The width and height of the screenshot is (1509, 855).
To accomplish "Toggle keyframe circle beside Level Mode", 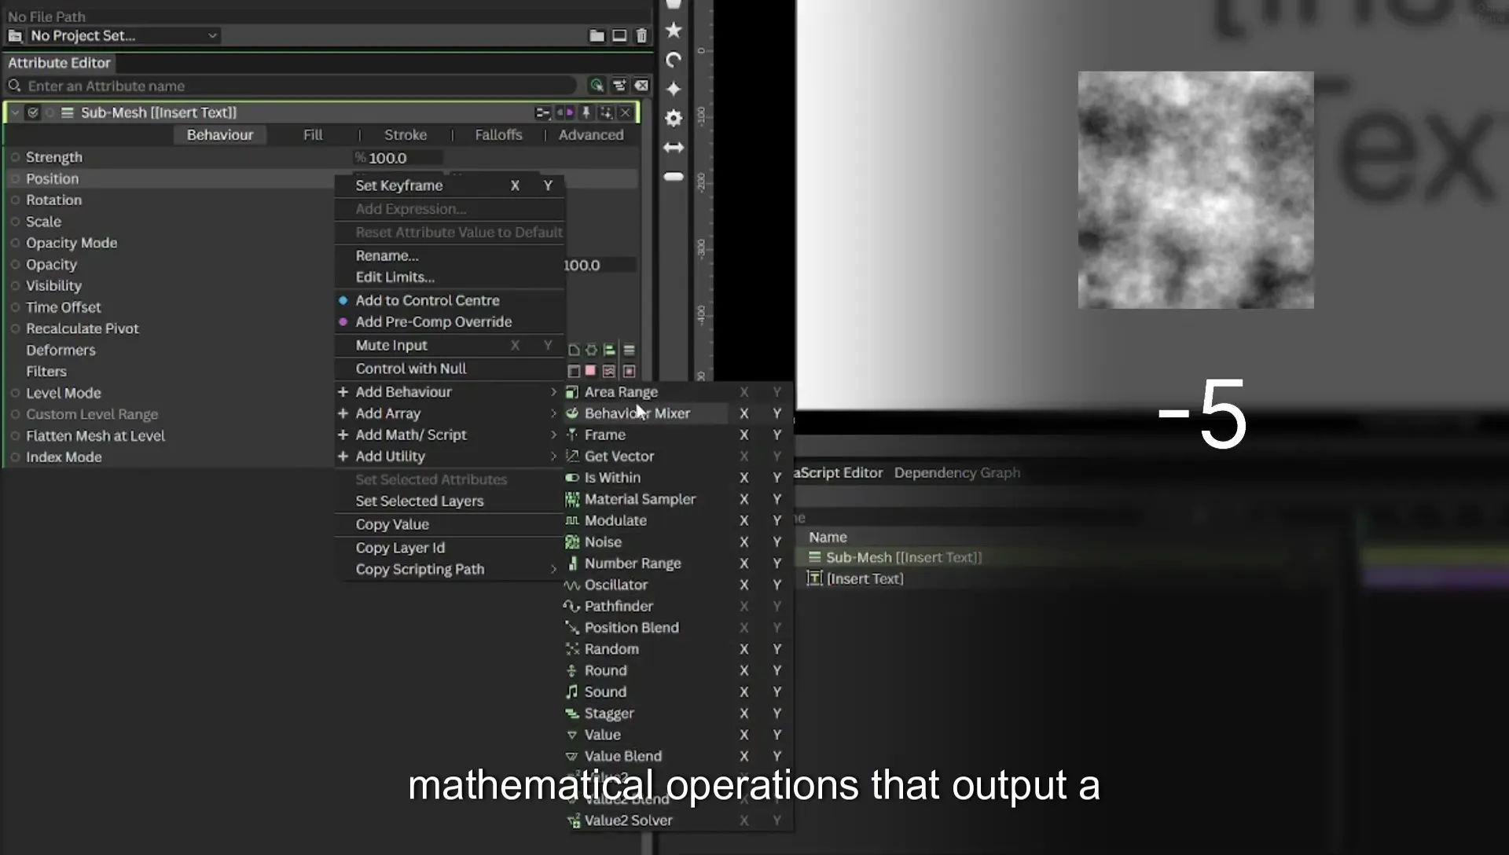I will 15,392.
